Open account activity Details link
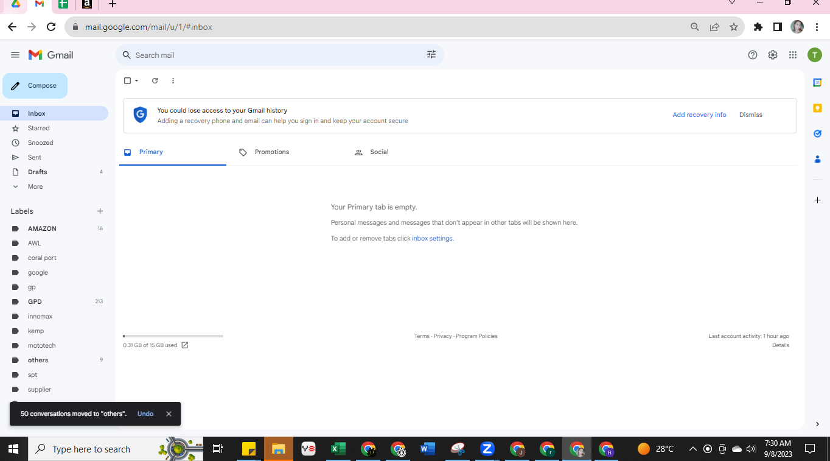Image resolution: width=830 pixels, height=461 pixels. click(x=781, y=345)
